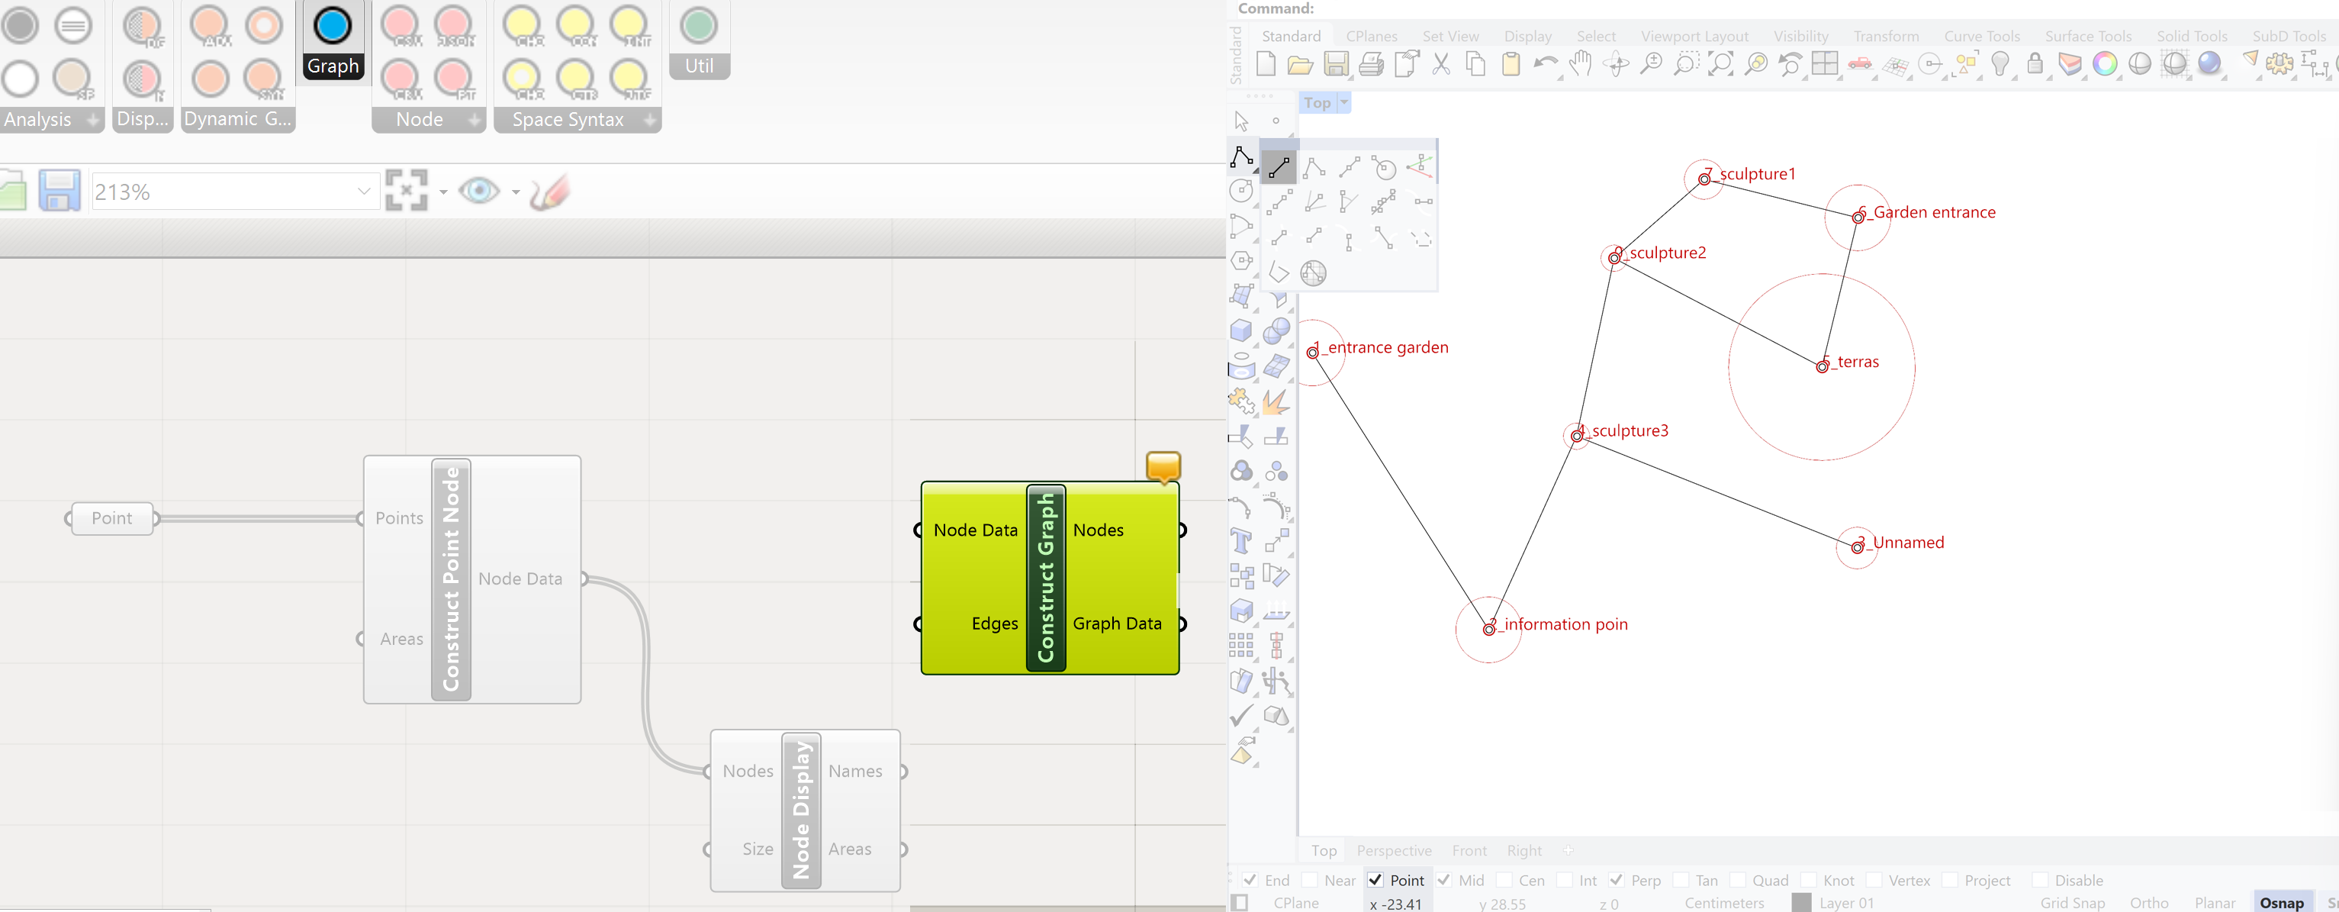Enable the Near osnap checkbox
This screenshot has height=912, width=2339.
(1310, 880)
